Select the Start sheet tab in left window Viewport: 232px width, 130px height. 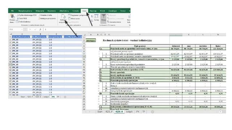(x=22, y=97)
